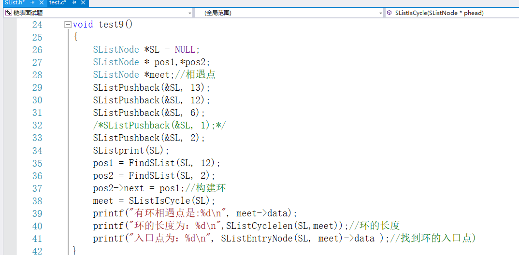Click 'SListPushback(&SL, 2);' line
The width and height of the screenshot is (519, 255).
(149, 138)
